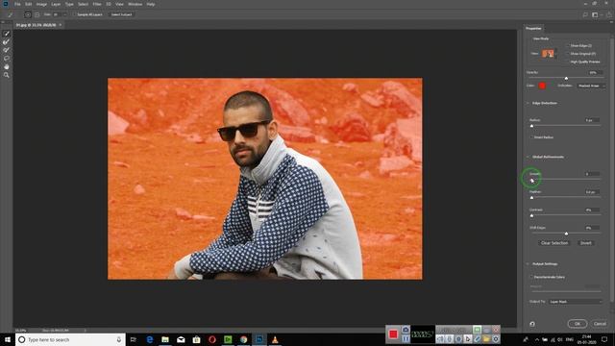Click the add-to-selection mode icon
Image resolution: width=615 pixels, height=346 pixels.
(x=28, y=14)
